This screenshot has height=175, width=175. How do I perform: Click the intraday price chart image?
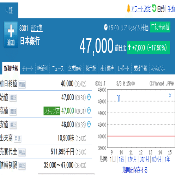point(135,117)
